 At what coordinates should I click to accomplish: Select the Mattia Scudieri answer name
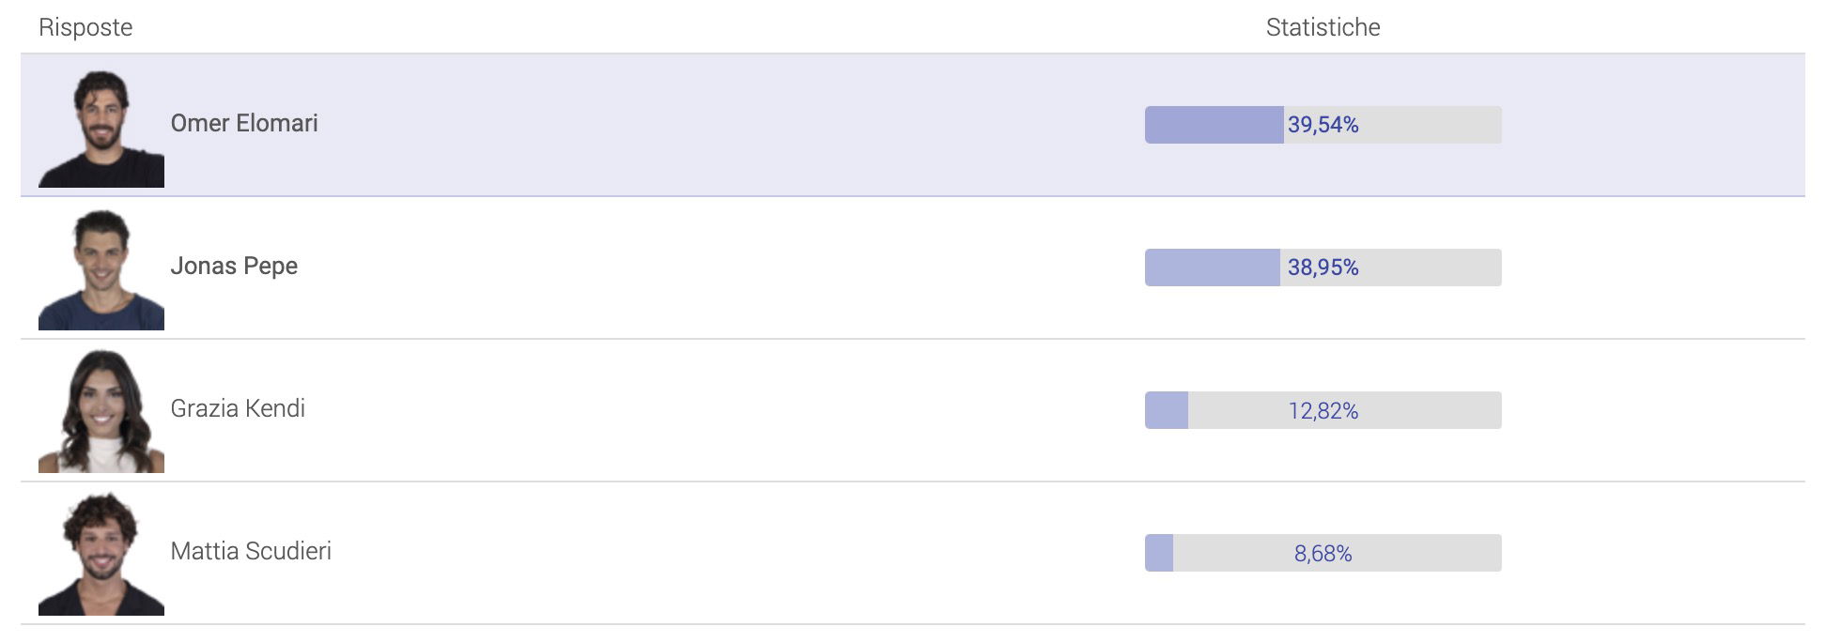point(251,552)
